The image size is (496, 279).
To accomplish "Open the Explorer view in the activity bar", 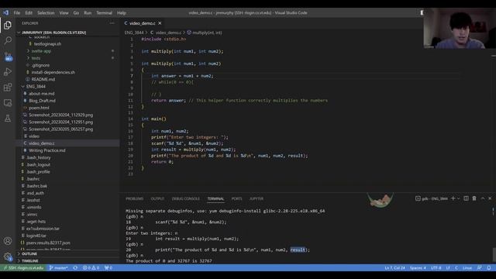I will (8, 25).
